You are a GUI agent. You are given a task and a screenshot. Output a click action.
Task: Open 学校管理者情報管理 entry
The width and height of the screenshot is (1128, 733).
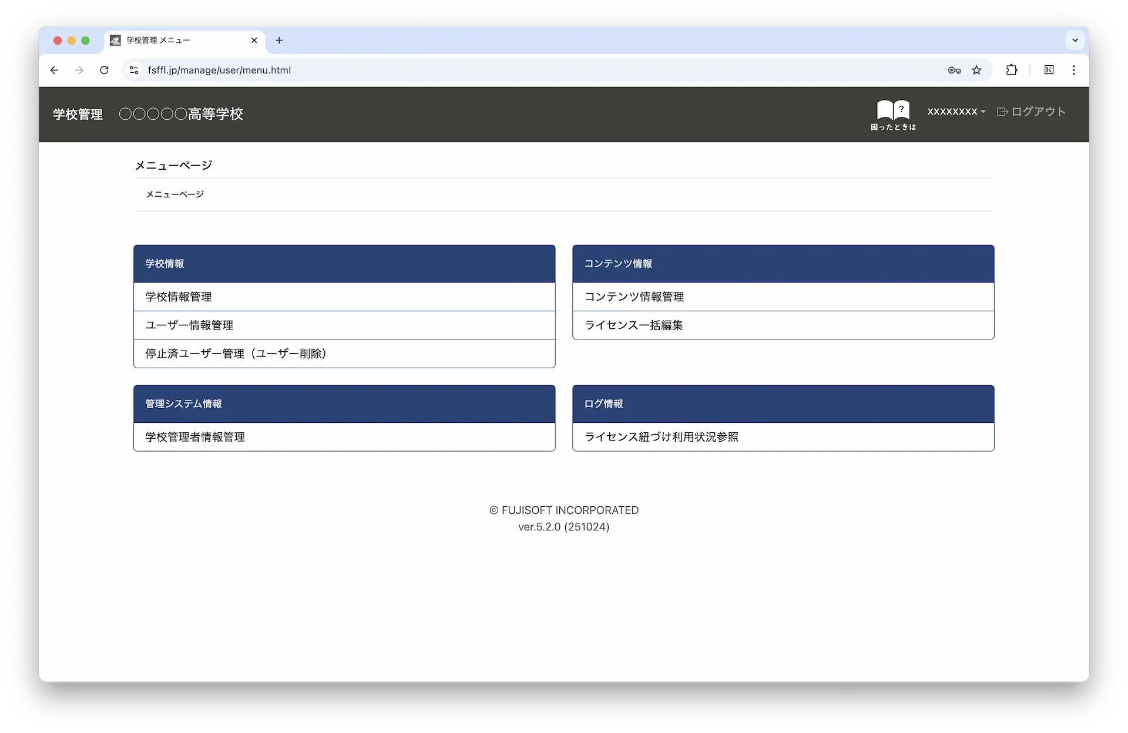[x=195, y=437]
